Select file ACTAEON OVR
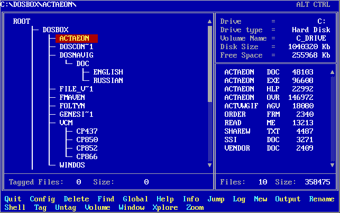The image size is (340, 213). tap(269, 97)
